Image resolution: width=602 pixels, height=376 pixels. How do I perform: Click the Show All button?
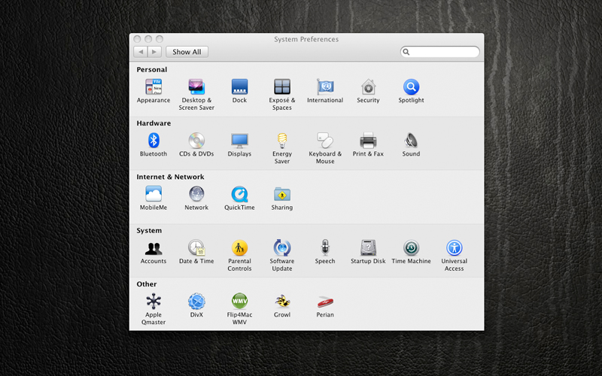click(x=187, y=52)
